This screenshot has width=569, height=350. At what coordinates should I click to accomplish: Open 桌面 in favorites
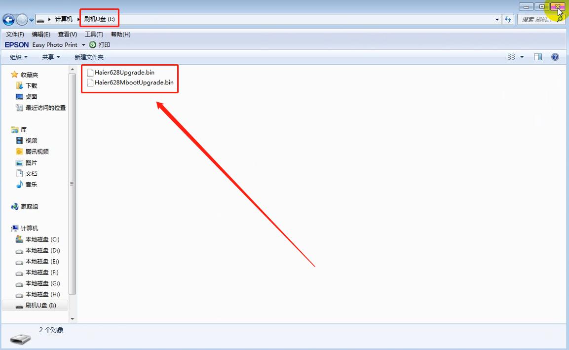31,97
